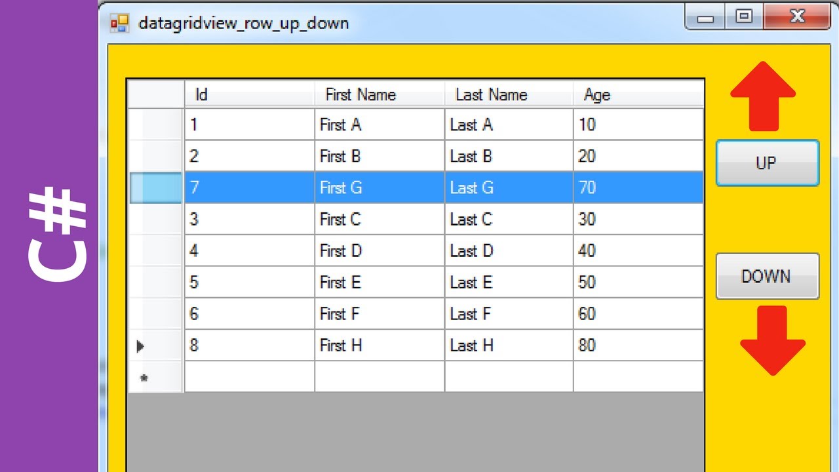
Task: Minimize the datagridview_row_up_down window
Action: [x=705, y=17]
